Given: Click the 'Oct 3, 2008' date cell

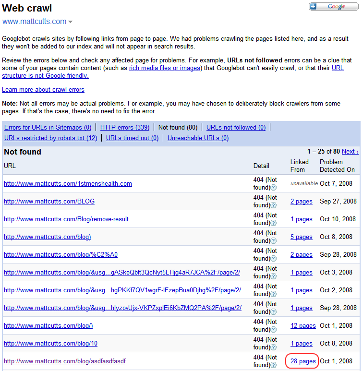Looking at the screenshot, I should 336,272.
